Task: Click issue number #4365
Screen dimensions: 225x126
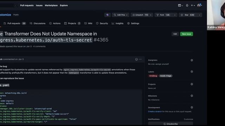Action: tap(101, 40)
